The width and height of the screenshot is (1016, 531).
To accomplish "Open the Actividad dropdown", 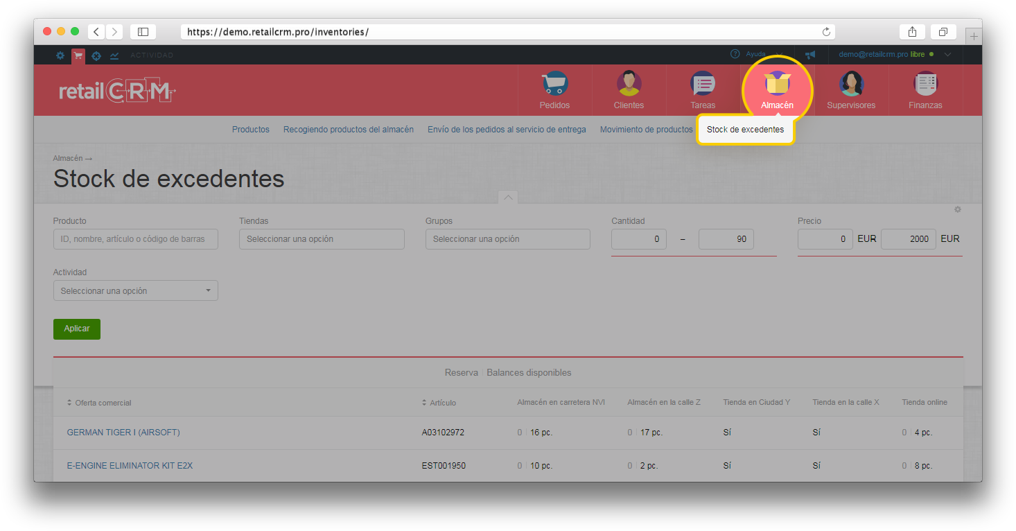I will tap(136, 290).
